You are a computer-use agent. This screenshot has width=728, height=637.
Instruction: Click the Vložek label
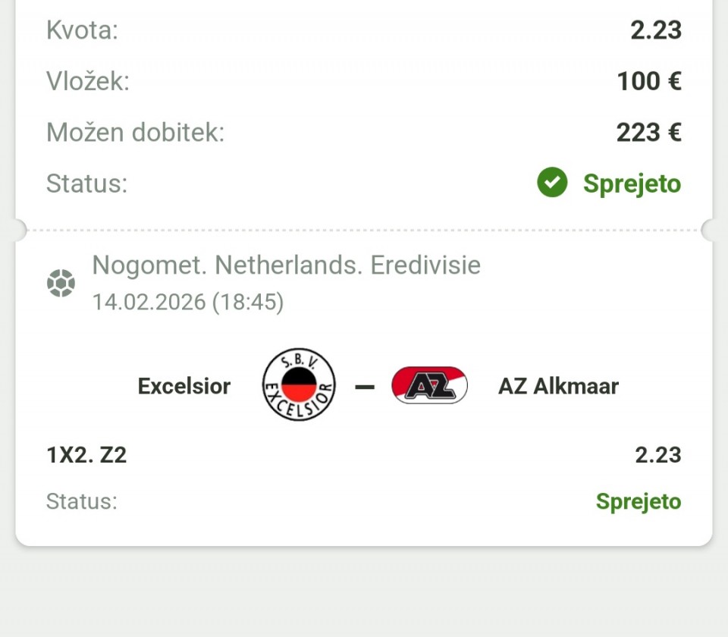click(88, 81)
